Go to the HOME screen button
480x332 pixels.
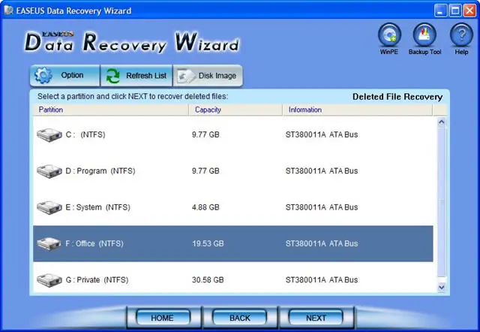[163, 318]
